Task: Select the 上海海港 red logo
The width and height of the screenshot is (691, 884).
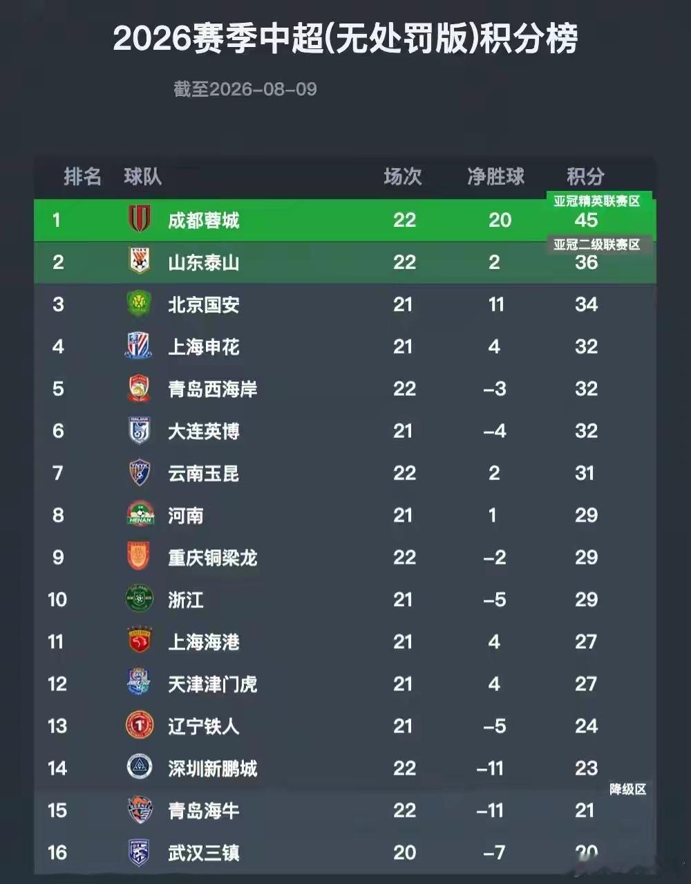Action: click(140, 641)
